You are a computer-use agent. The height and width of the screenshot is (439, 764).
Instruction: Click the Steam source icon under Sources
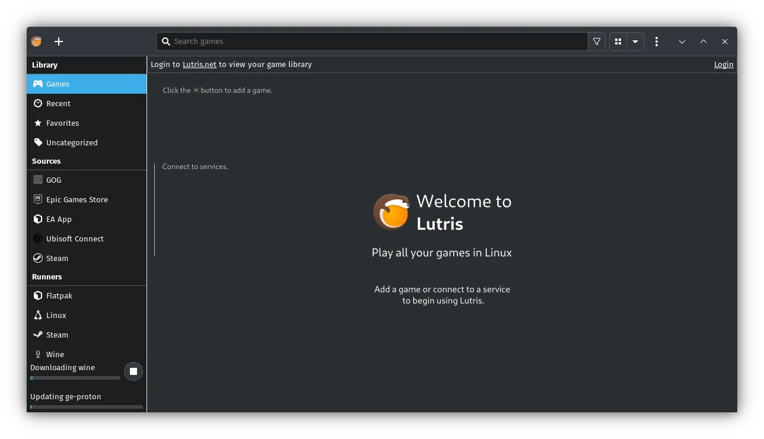(x=38, y=258)
